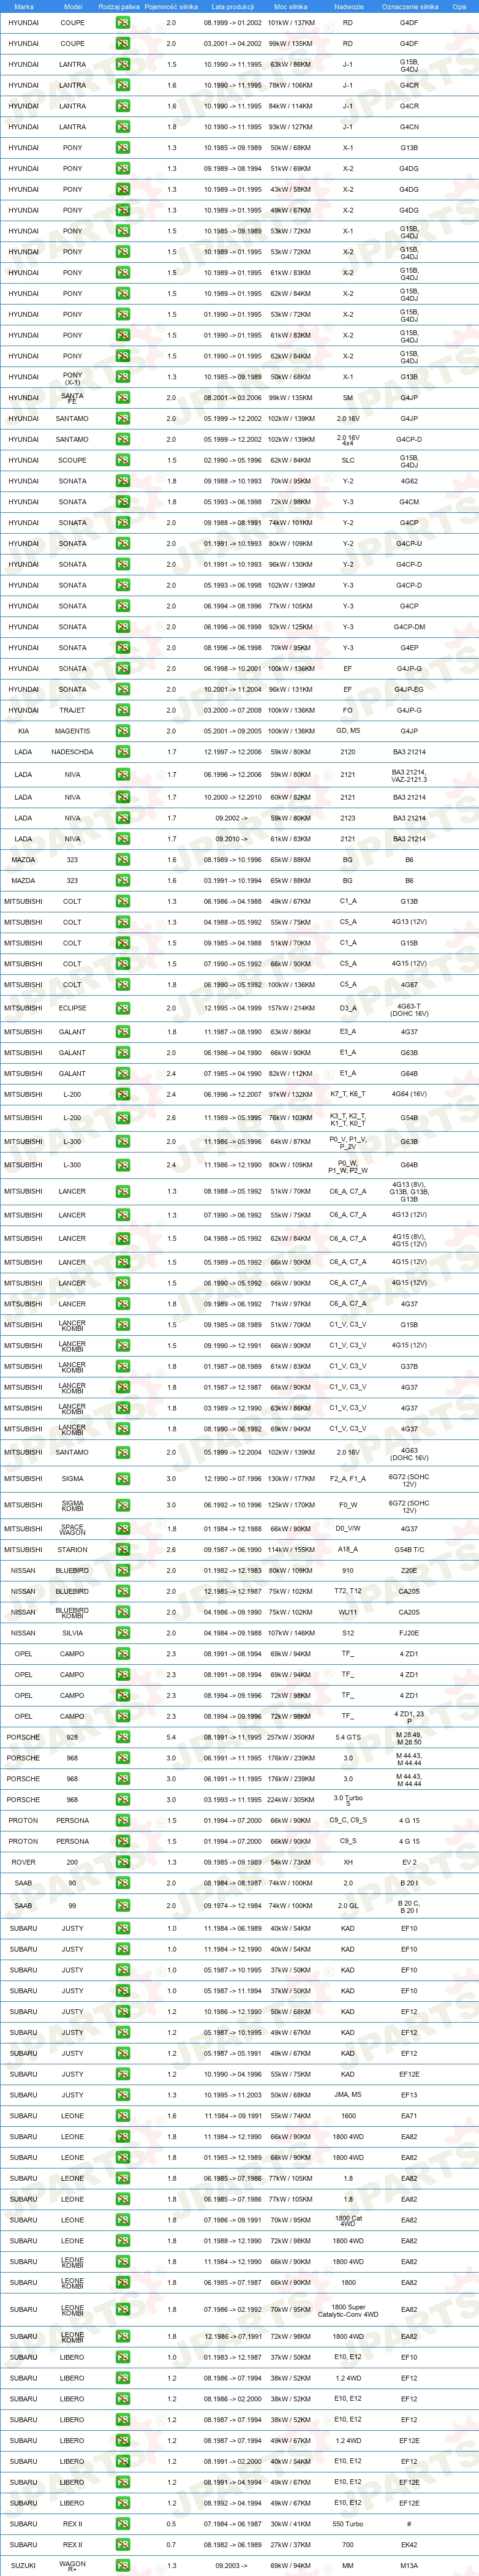Click fuel icon in Nissan Silvia row
The height and width of the screenshot is (2576, 479).
coord(122,1633)
